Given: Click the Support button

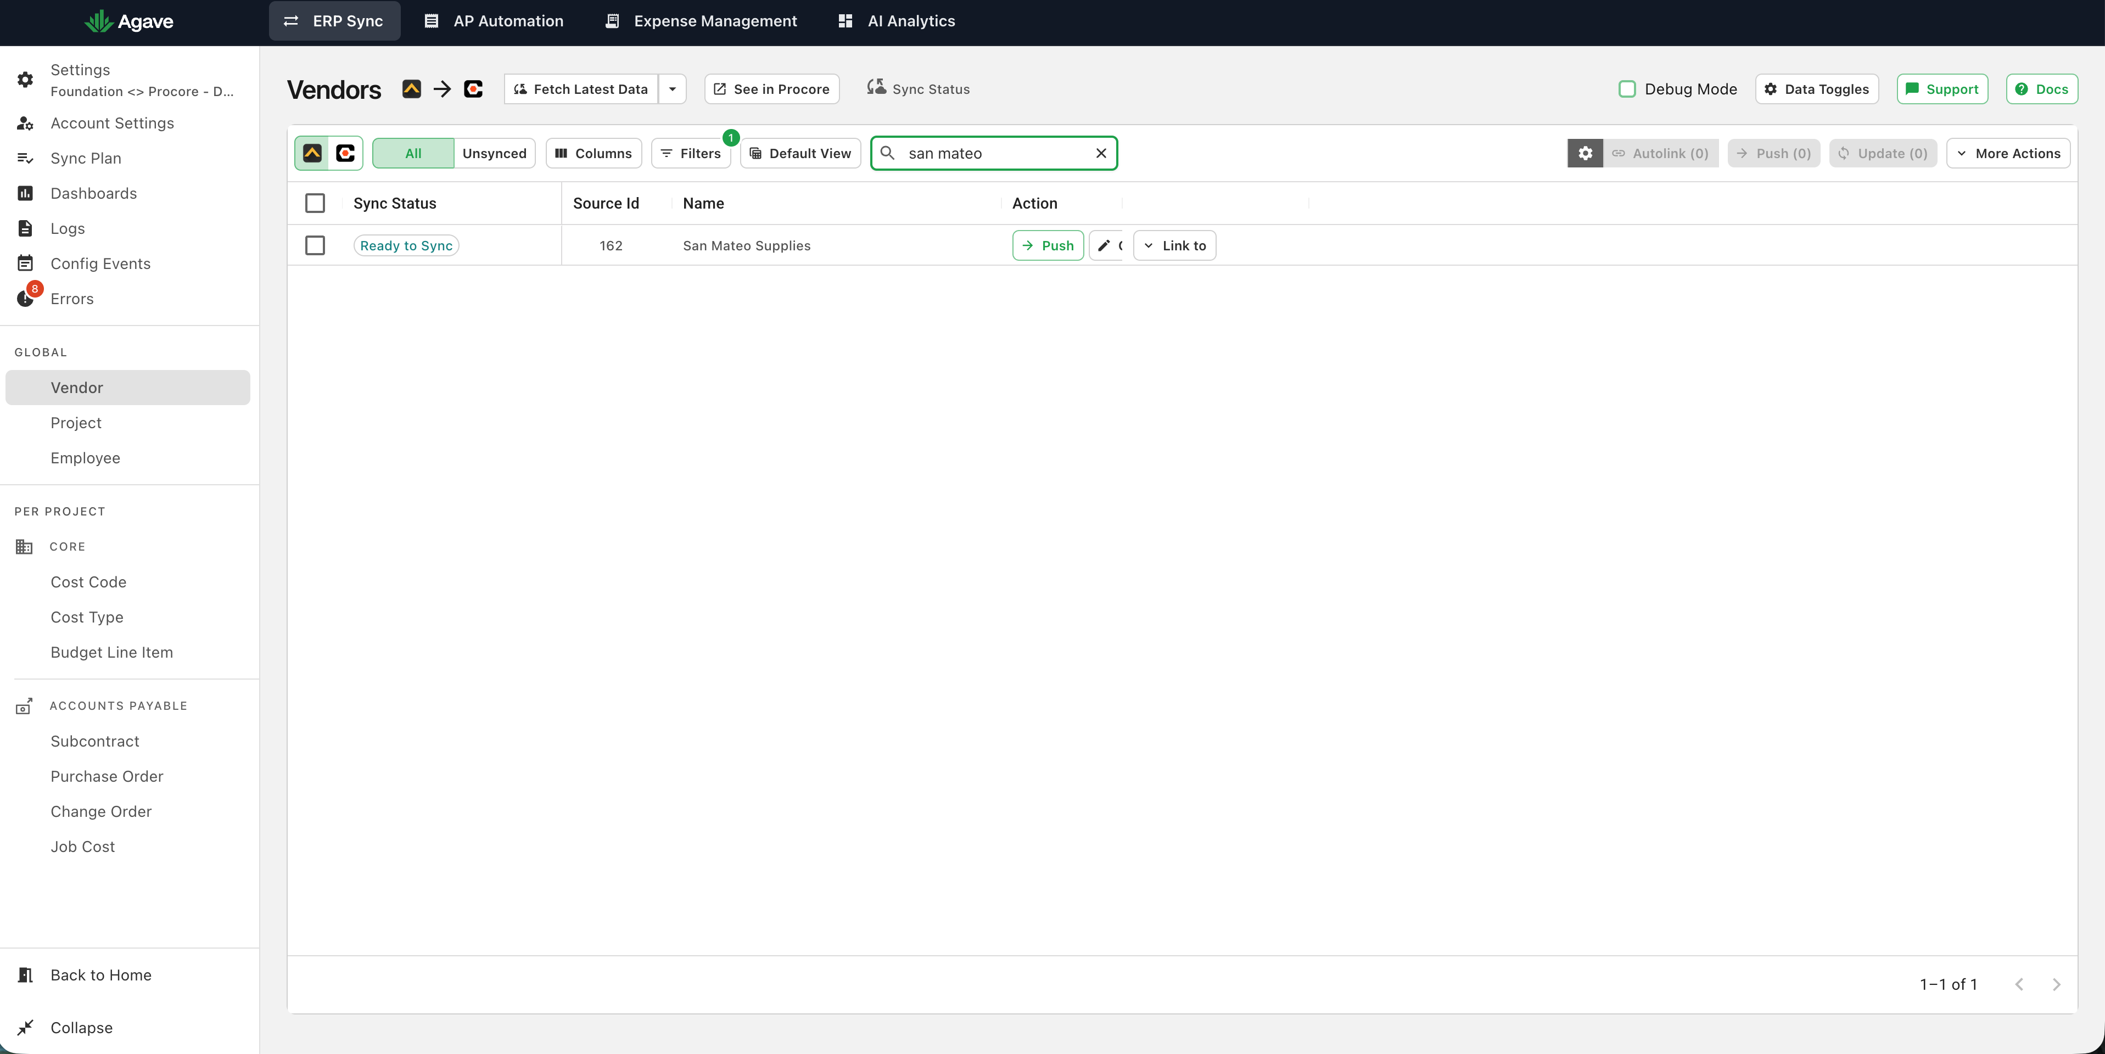Looking at the screenshot, I should (1941, 89).
